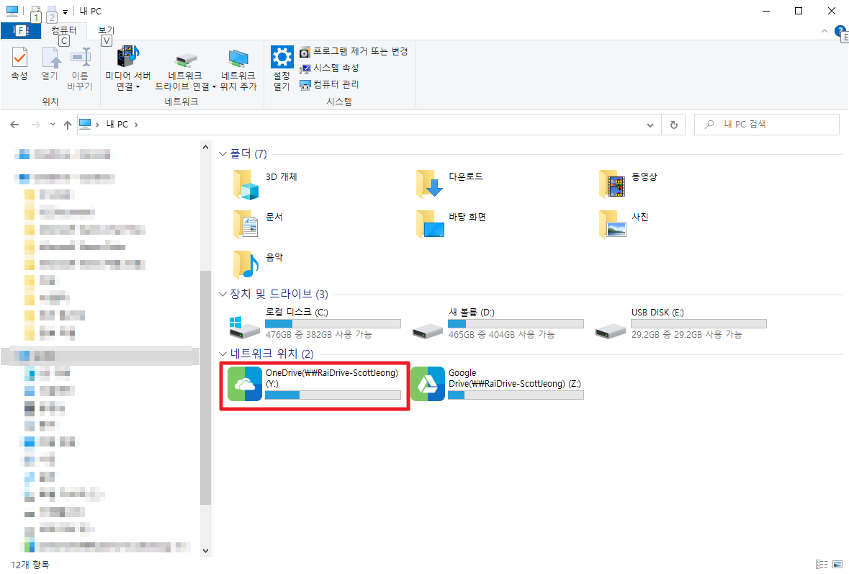Click the 열기 ribbon icon in 위치 group

tap(50, 64)
